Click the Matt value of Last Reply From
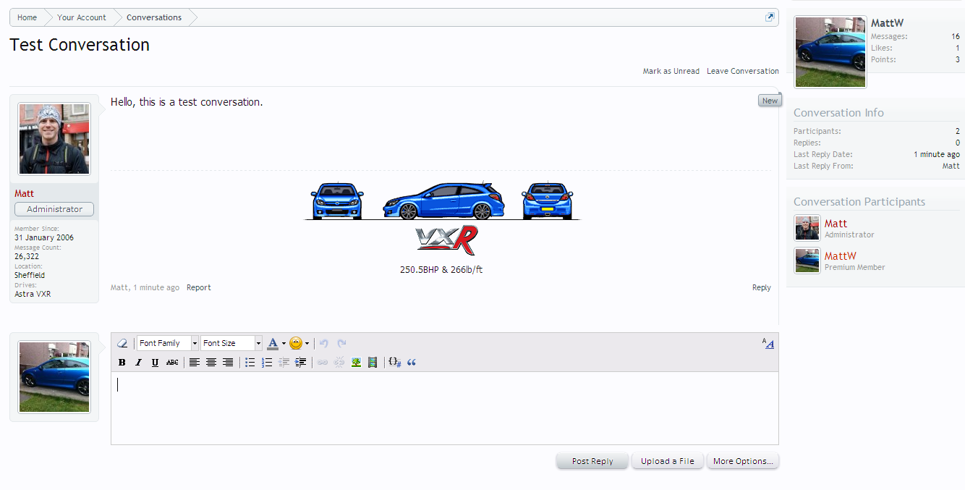 [951, 166]
